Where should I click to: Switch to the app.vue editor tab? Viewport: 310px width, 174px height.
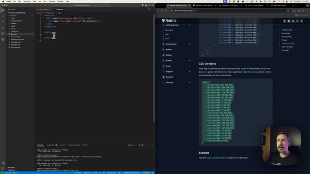point(60,9)
